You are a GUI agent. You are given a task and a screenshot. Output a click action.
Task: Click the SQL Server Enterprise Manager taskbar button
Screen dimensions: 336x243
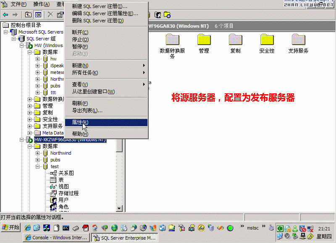click(125, 238)
